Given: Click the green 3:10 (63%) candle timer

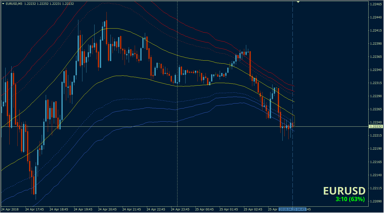Looking at the screenshot, I should (350, 199).
